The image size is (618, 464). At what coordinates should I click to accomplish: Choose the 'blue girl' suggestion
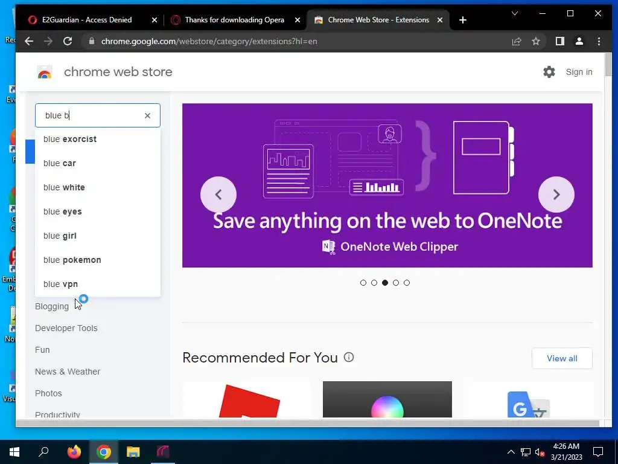pyautogui.click(x=97, y=236)
